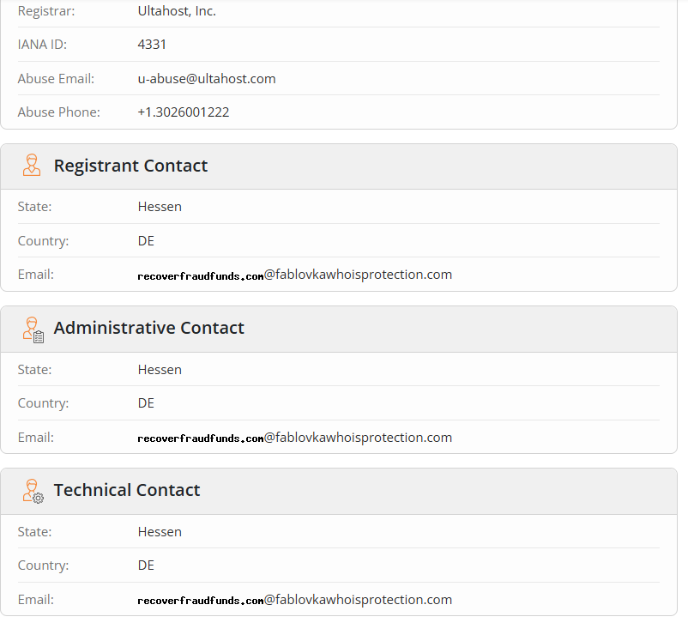688x635 pixels.
Task: Open the Administrative Contact email address
Action: (294, 437)
